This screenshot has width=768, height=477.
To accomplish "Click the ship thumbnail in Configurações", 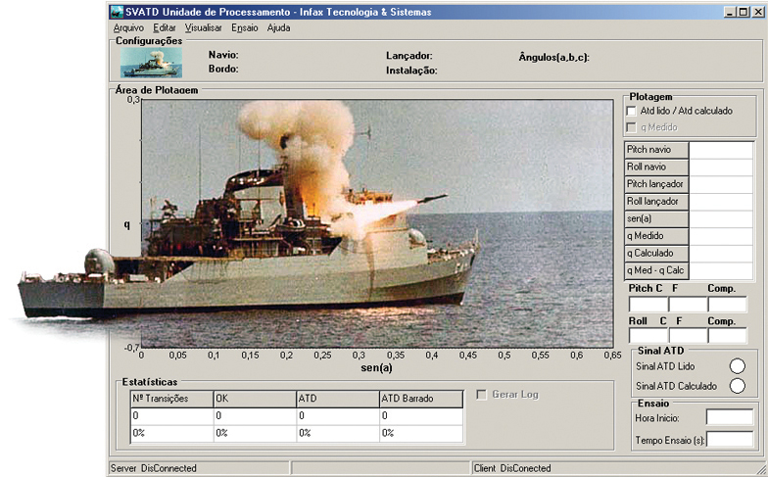I will [144, 63].
